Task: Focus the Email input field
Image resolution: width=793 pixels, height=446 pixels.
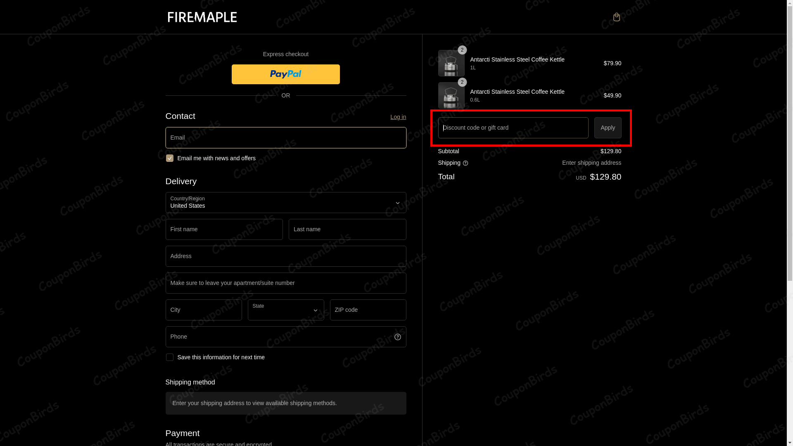Action: click(x=286, y=138)
